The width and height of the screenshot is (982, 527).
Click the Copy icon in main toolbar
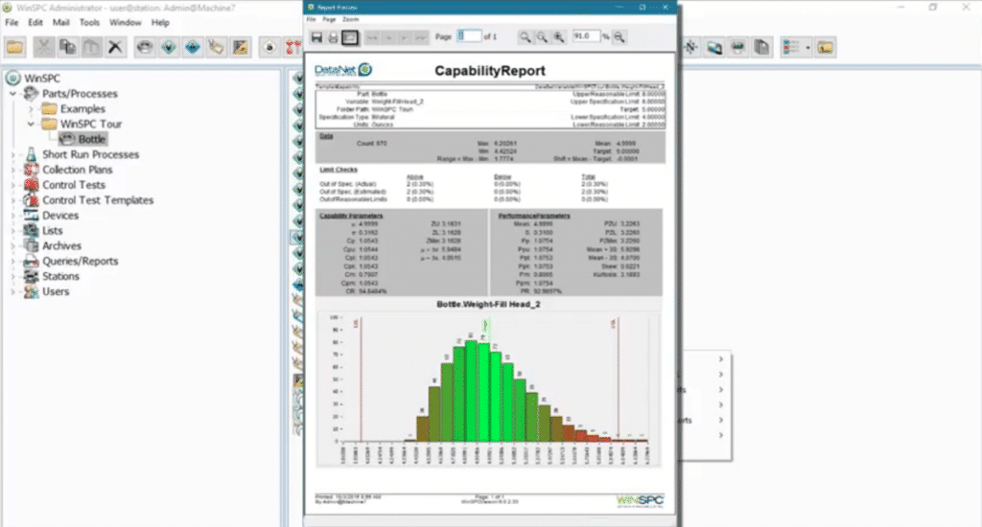pos(68,46)
